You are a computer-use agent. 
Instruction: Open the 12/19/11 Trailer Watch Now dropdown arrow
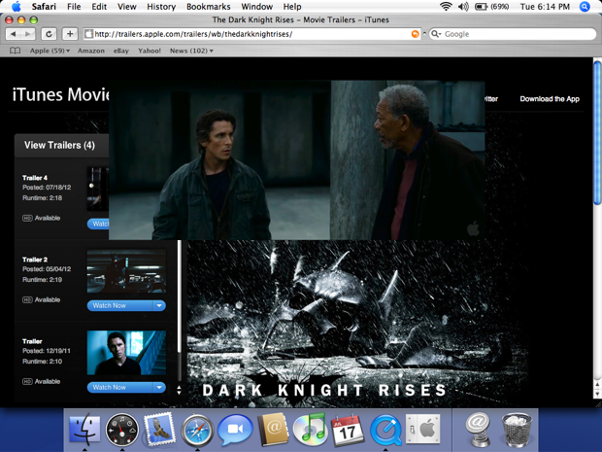[x=159, y=388]
